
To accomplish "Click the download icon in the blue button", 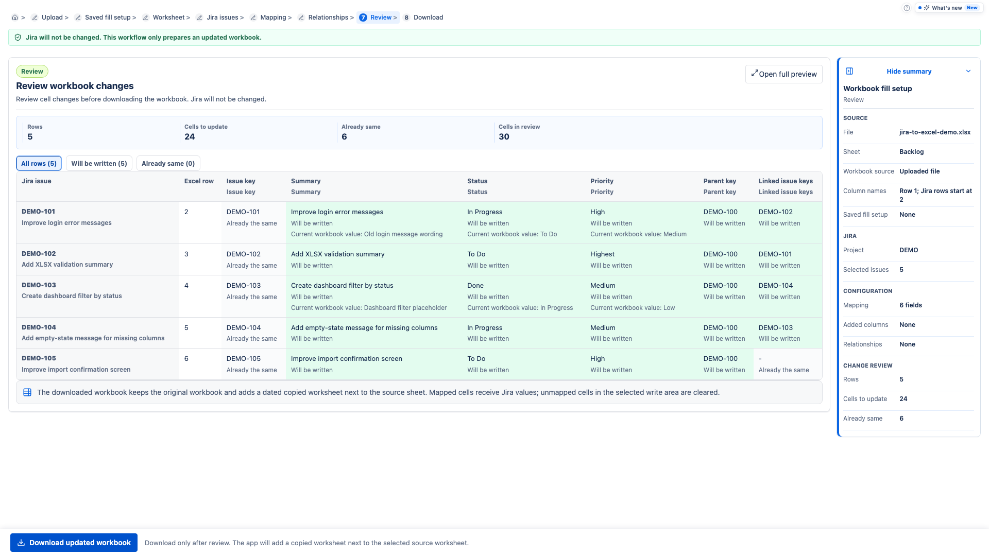I will (21, 543).
